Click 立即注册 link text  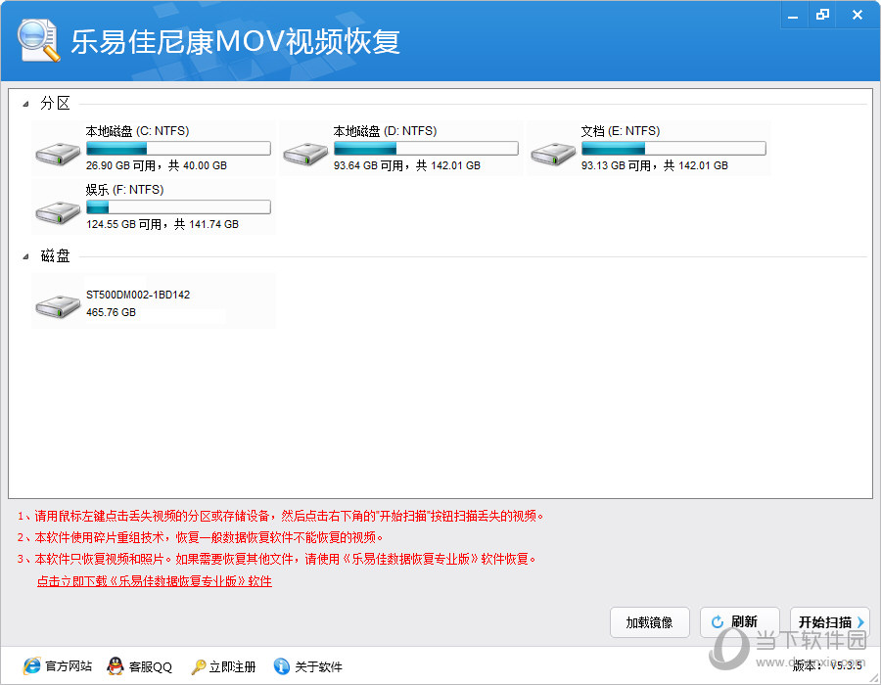(233, 666)
